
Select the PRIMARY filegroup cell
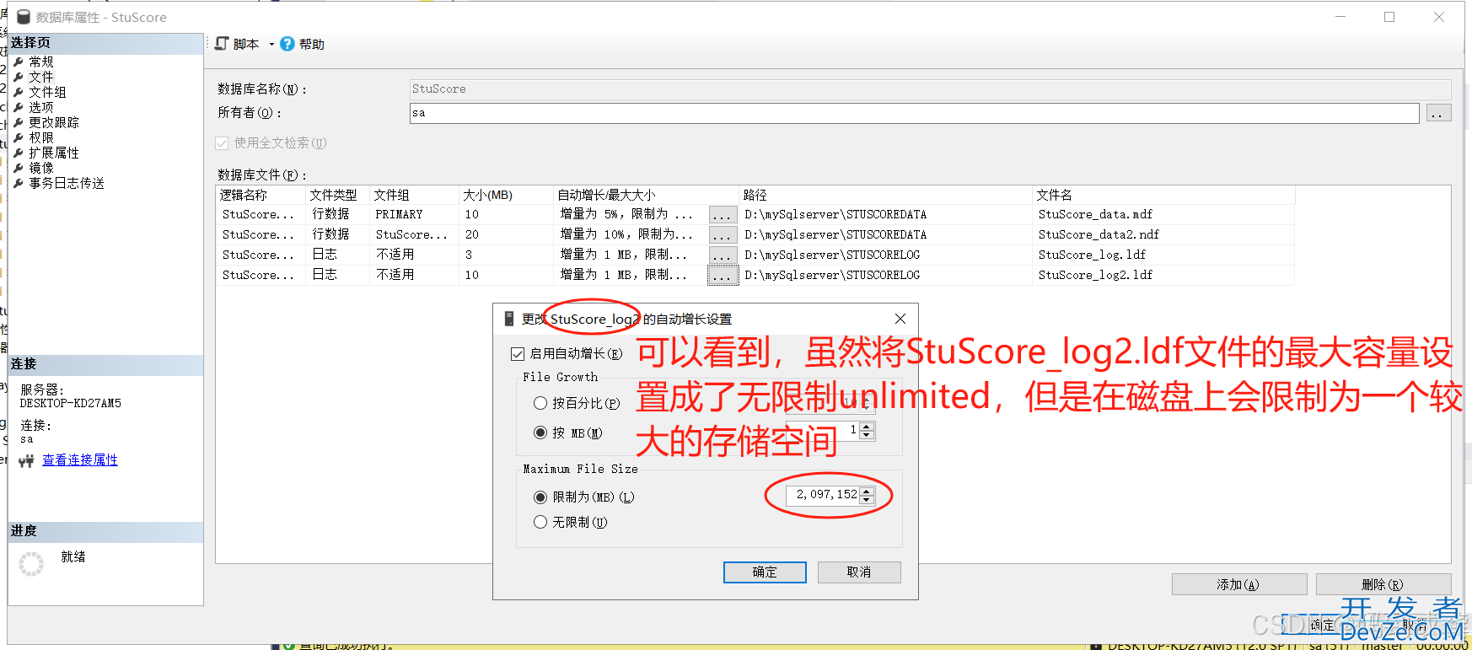pos(414,215)
